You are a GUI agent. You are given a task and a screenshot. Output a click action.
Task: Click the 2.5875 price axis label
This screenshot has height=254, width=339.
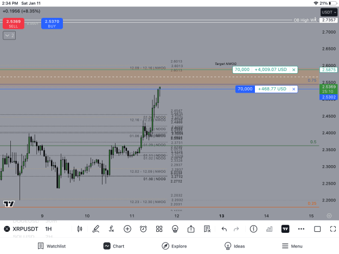[329, 70]
